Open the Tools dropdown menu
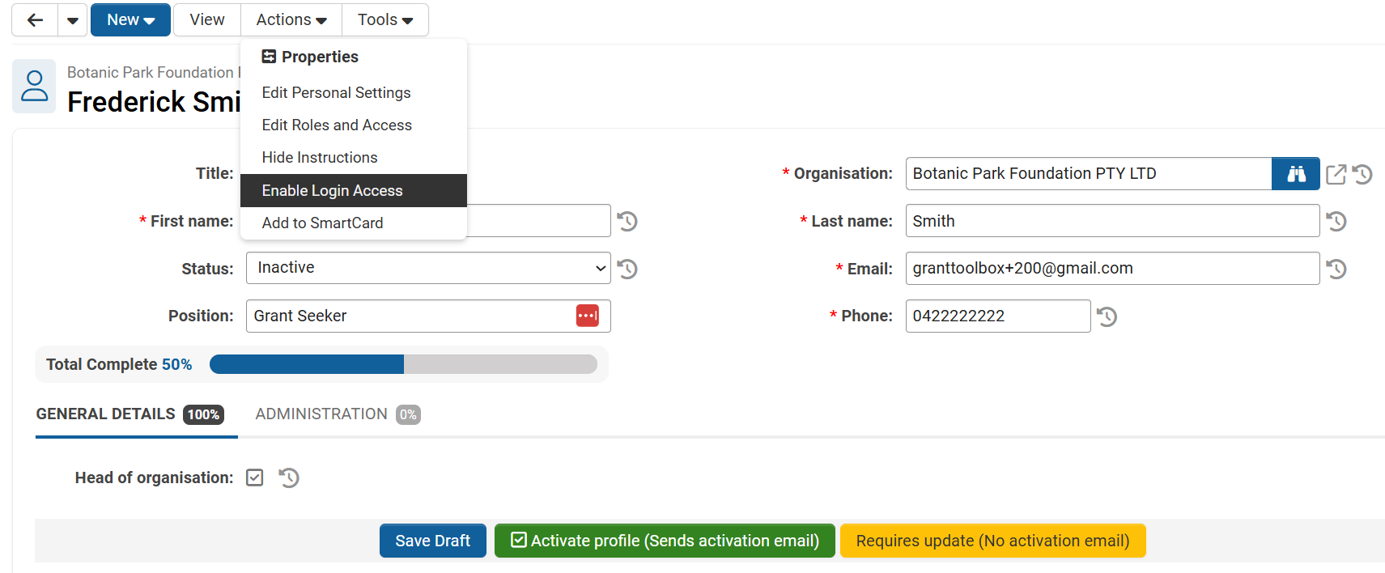The image size is (1385, 573). tap(385, 20)
